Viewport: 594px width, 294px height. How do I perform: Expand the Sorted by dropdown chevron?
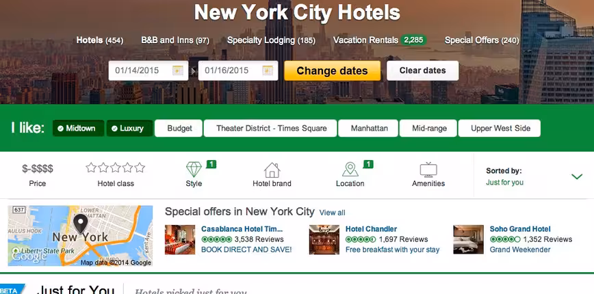pyautogui.click(x=577, y=176)
